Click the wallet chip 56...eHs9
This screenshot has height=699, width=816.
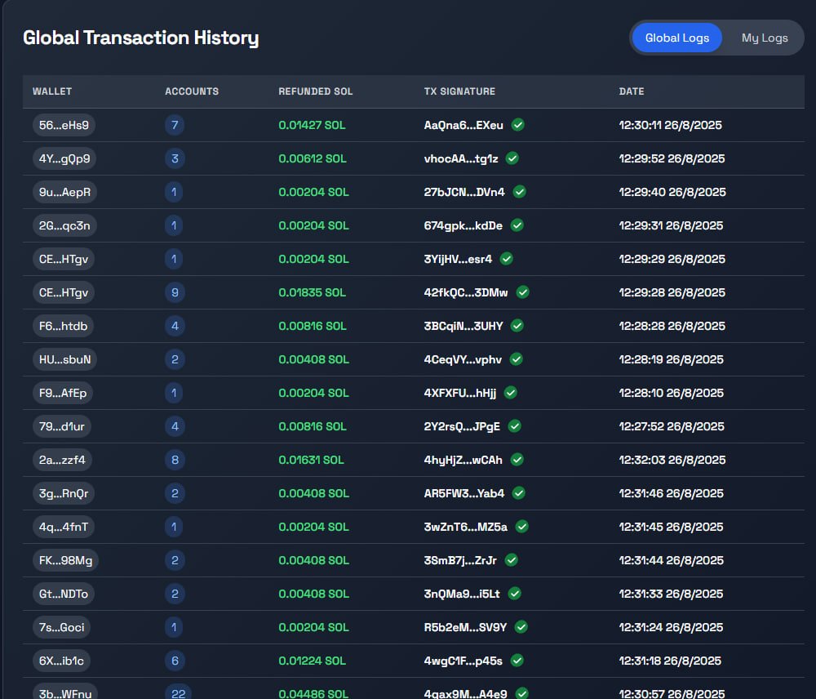[64, 125]
